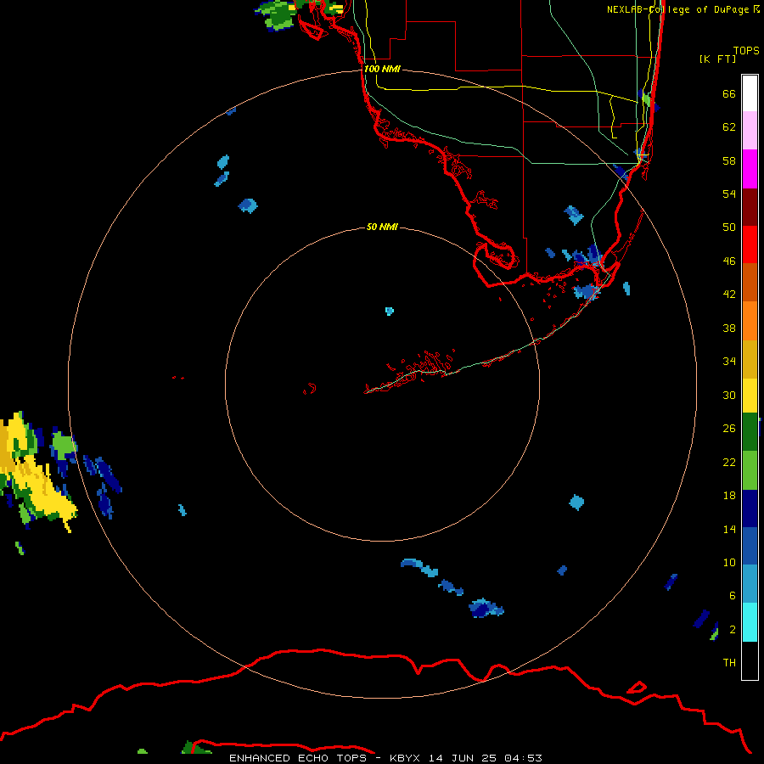Click the 'ENHANCED ECHO TOPS' title text

(298, 758)
